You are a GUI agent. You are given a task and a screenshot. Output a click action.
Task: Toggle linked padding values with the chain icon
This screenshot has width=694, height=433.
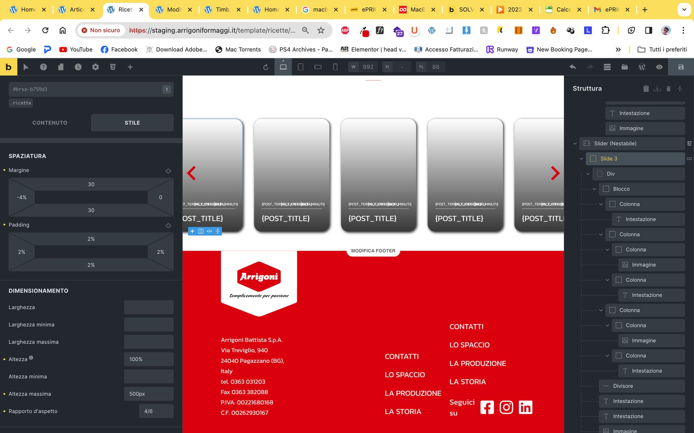tap(168, 226)
